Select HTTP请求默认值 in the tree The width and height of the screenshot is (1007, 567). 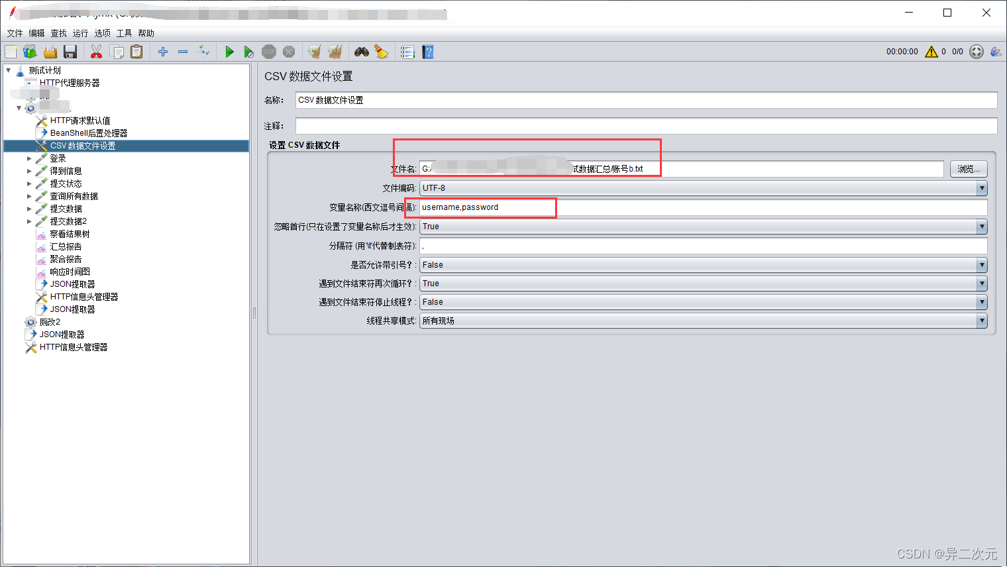[80, 121]
